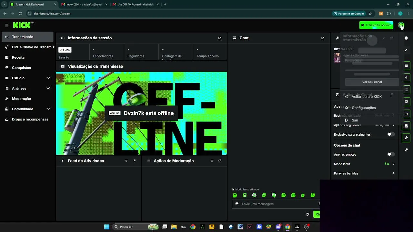Toggle the wrench widget icon in right toolbar

tap(406, 138)
